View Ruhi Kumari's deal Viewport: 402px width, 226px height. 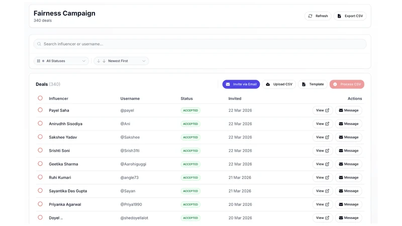323,178
